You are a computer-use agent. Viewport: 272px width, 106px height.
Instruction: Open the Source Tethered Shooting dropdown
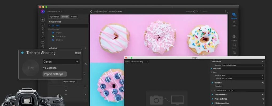[x=139, y=62]
